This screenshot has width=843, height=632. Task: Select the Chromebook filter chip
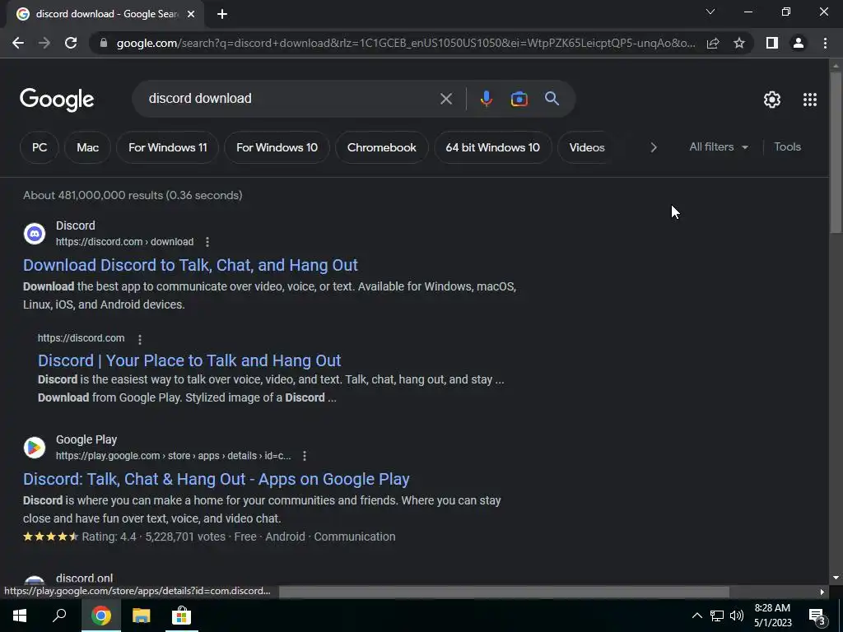[382, 147]
